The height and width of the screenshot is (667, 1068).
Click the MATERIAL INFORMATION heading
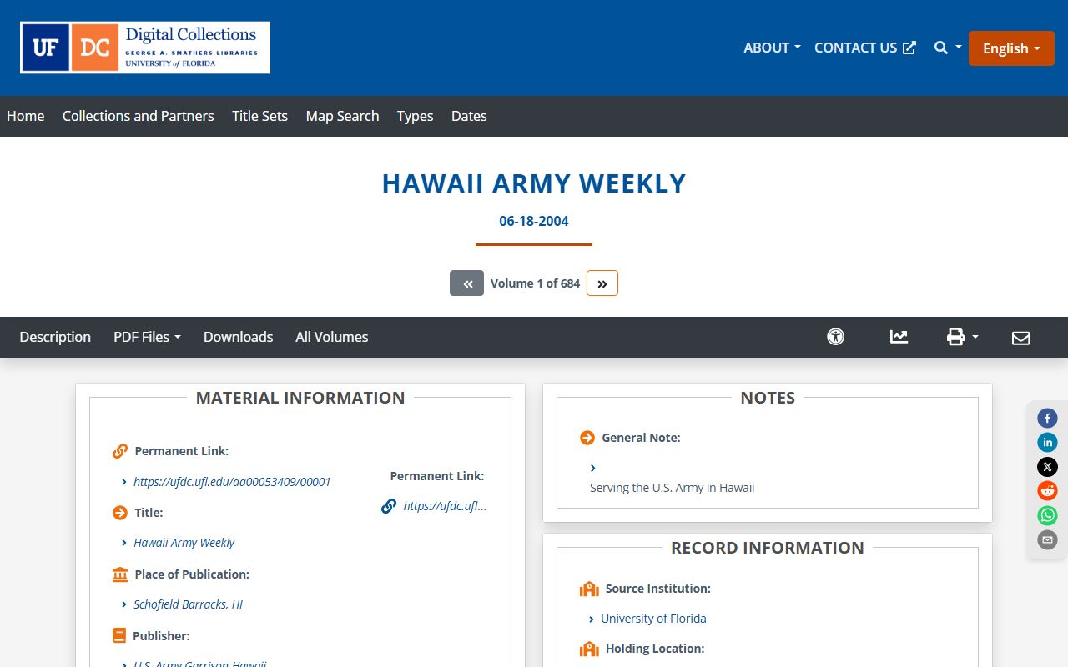click(300, 398)
